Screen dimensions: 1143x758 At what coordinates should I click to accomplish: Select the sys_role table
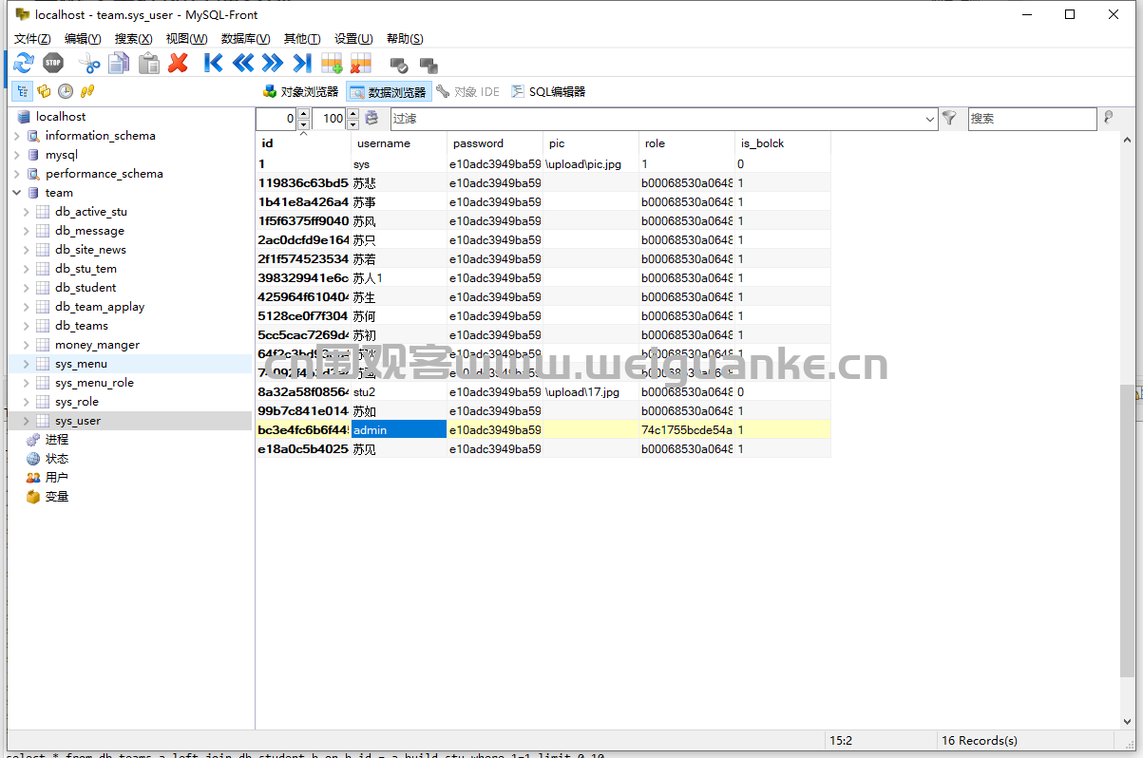[x=76, y=402]
